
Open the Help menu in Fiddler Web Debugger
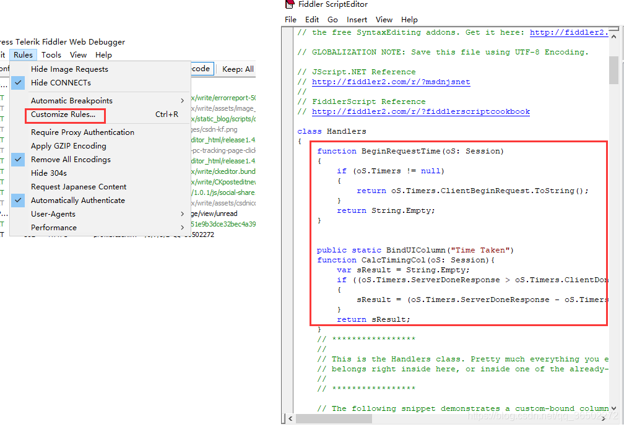point(103,55)
